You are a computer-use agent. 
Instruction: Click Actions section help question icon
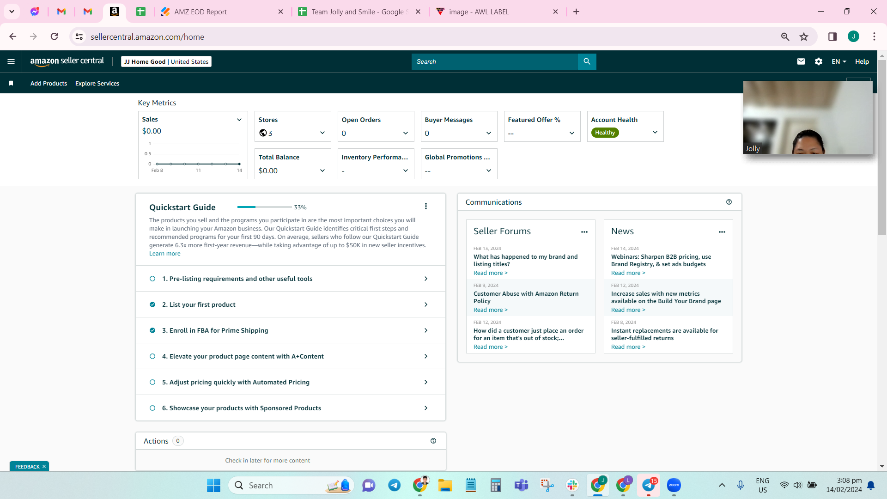[x=433, y=441]
